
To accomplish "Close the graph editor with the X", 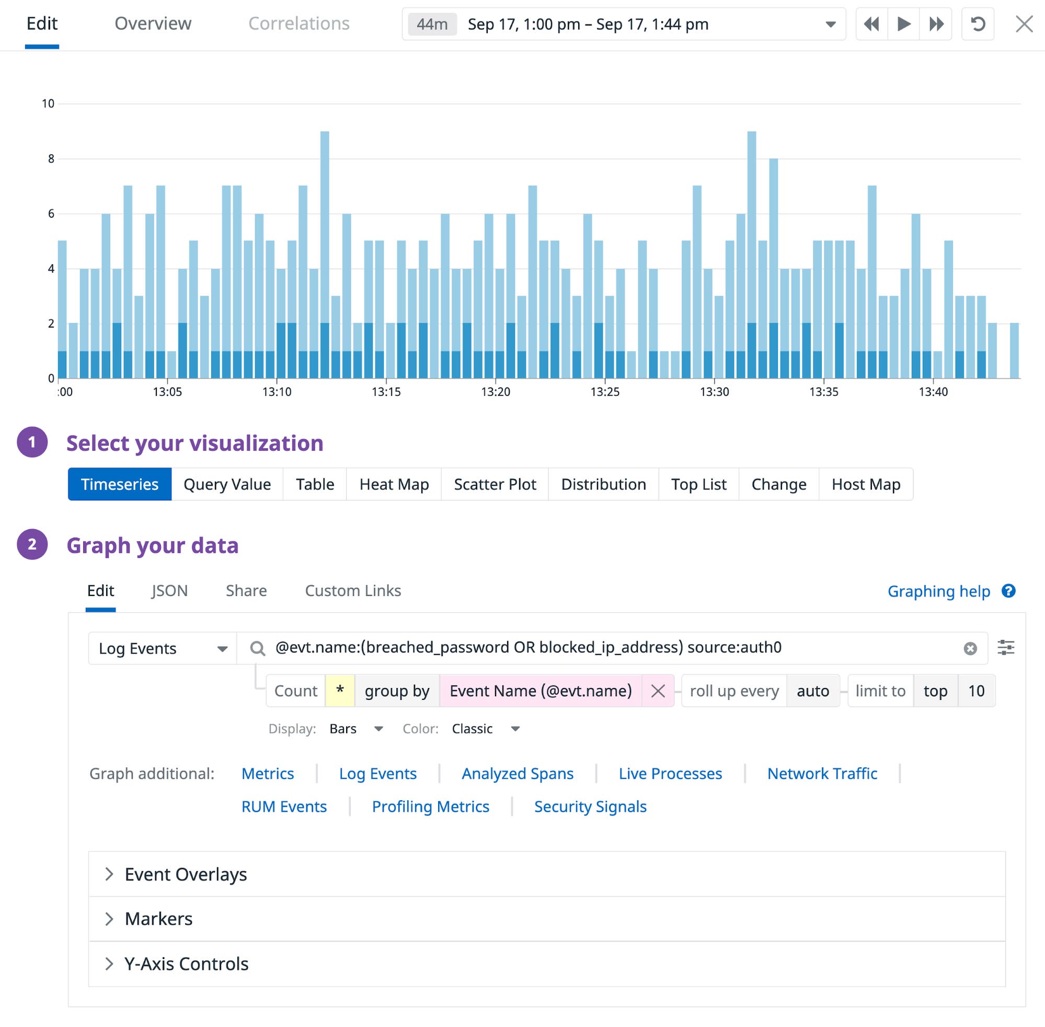I will [1024, 24].
